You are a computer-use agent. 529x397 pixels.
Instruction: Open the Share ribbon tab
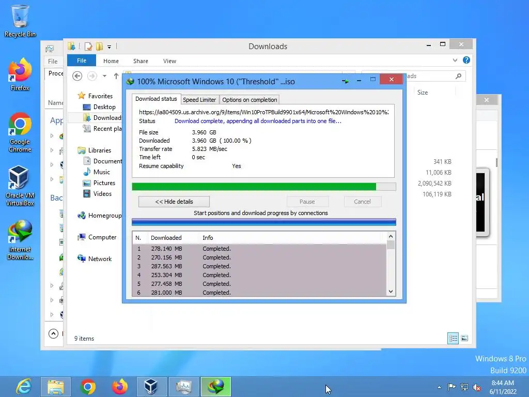[x=141, y=61]
